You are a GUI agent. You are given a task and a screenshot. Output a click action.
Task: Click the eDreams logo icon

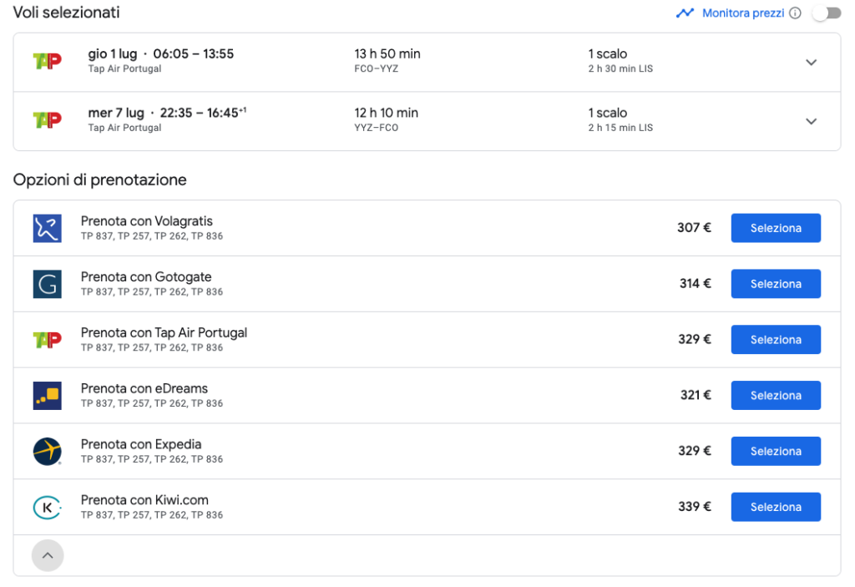point(48,396)
